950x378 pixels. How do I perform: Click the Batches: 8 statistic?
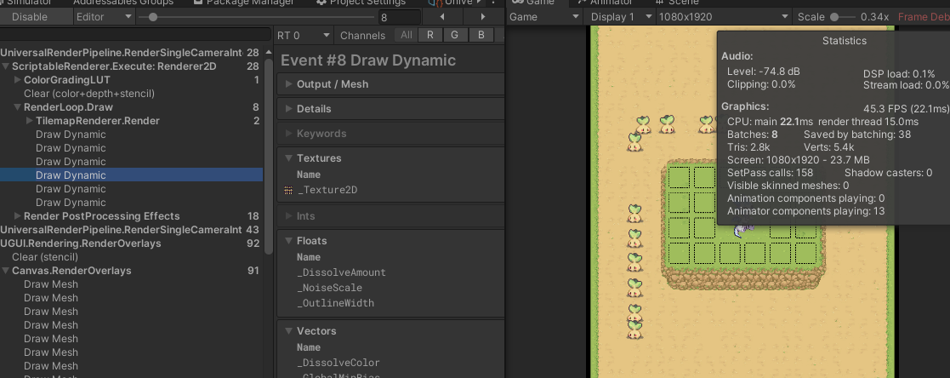pyautogui.click(x=753, y=135)
